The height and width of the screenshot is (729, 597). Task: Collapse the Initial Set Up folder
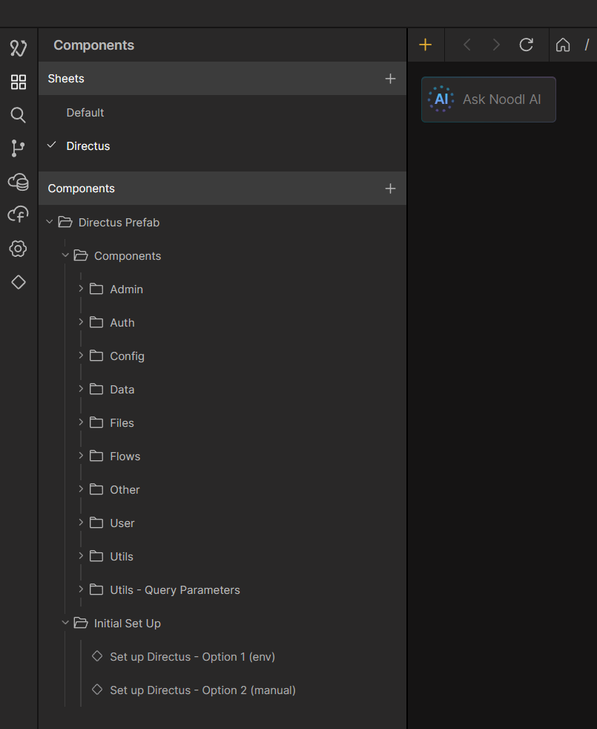[65, 623]
